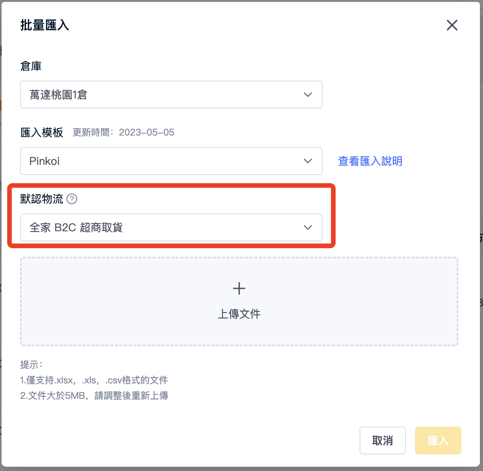The width and height of the screenshot is (483, 471).
Task: Click the 文件大於5MB hint line
Action: (x=94, y=396)
